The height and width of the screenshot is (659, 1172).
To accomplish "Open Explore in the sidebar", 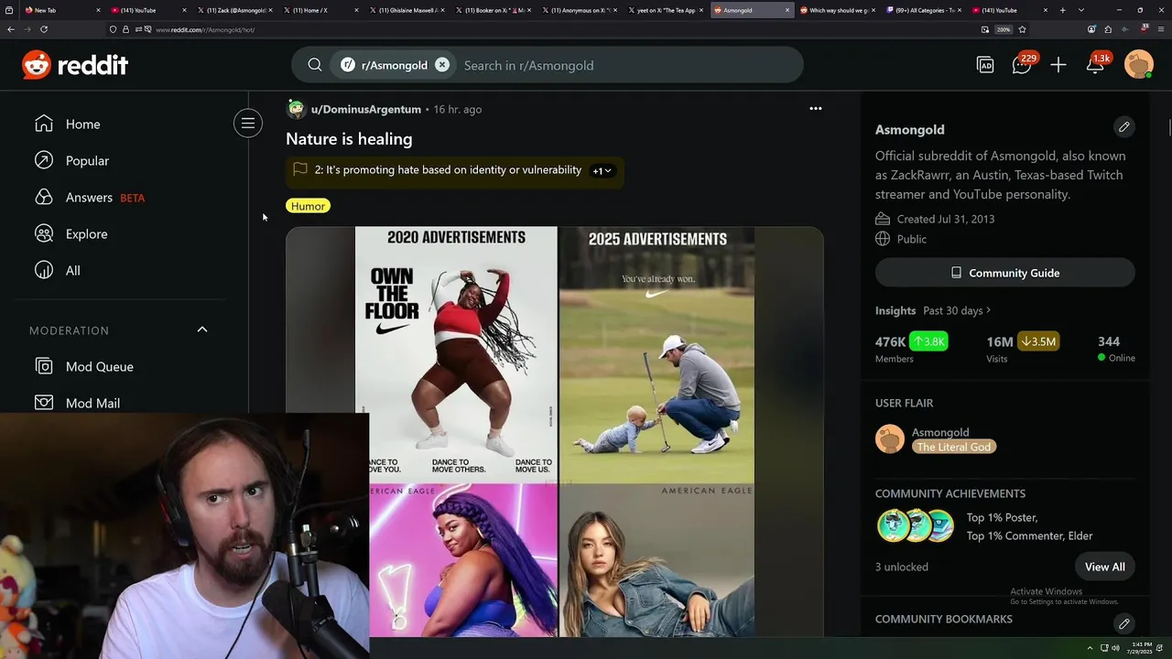I will tap(86, 234).
